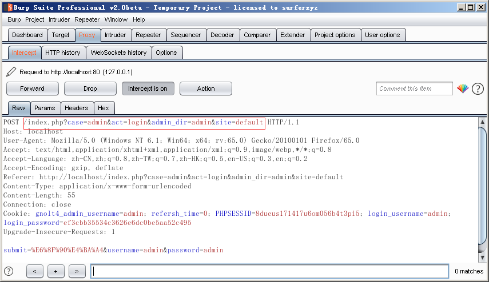Open the intercept help question mark icon

(478, 88)
